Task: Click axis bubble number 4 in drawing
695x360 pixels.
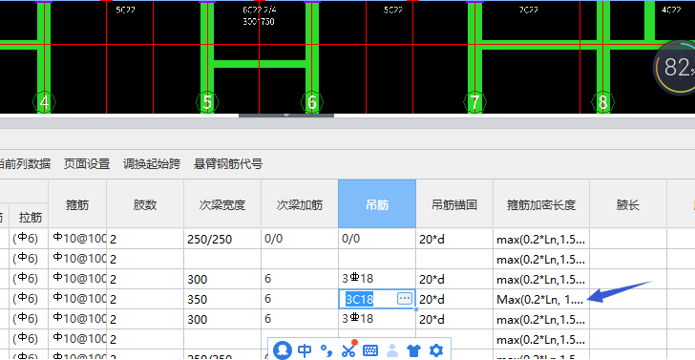Action: [x=44, y=102]
